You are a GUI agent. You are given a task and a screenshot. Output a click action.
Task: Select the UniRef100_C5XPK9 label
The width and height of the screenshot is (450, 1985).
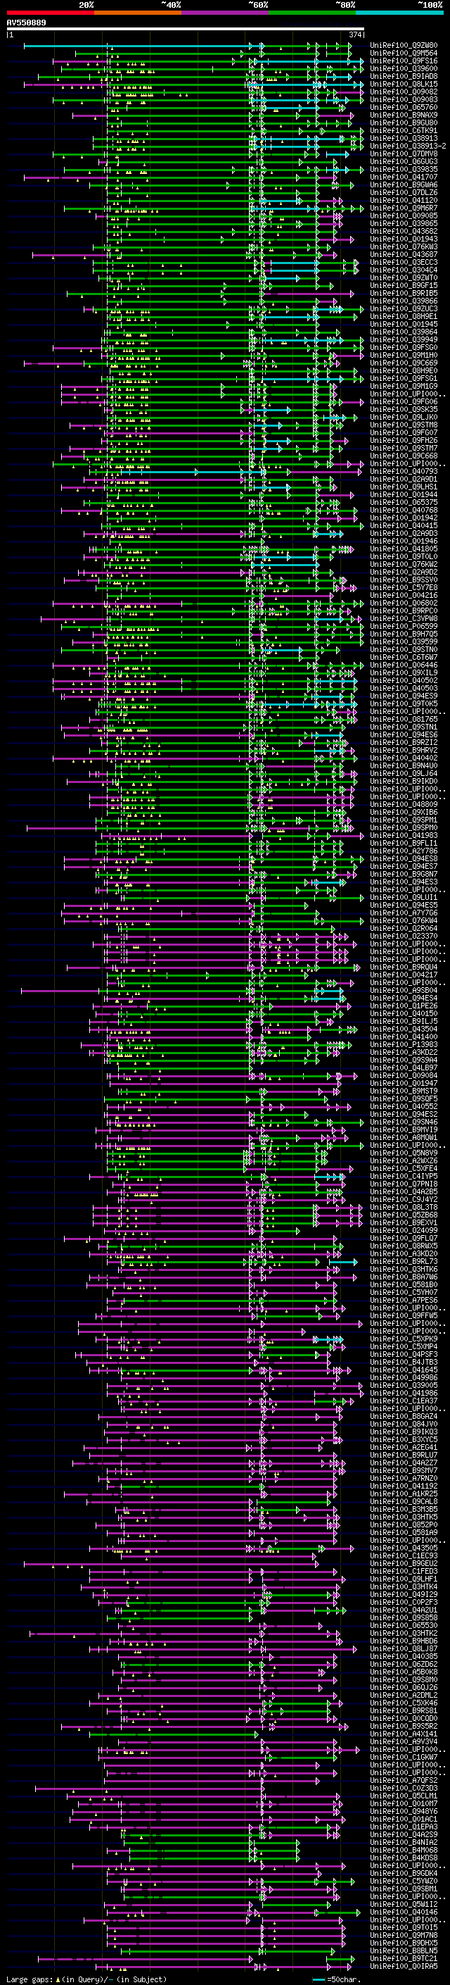click(404, 1339)
